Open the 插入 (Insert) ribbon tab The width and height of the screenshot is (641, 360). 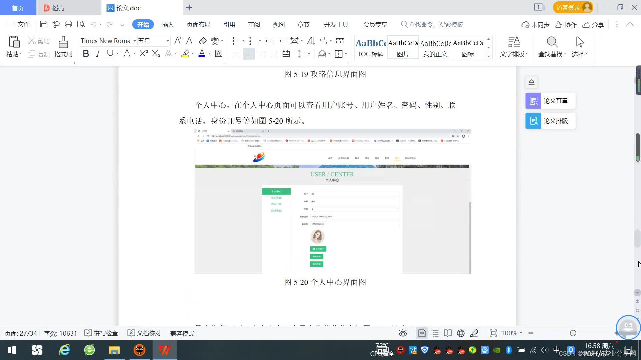[168, 25]
